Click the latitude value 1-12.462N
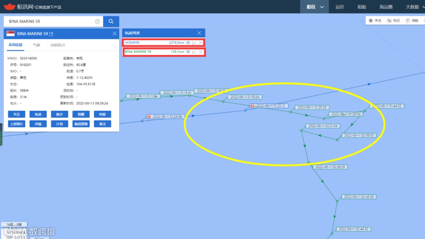Viewport: 425px width, 239px height. click(84, 78)
